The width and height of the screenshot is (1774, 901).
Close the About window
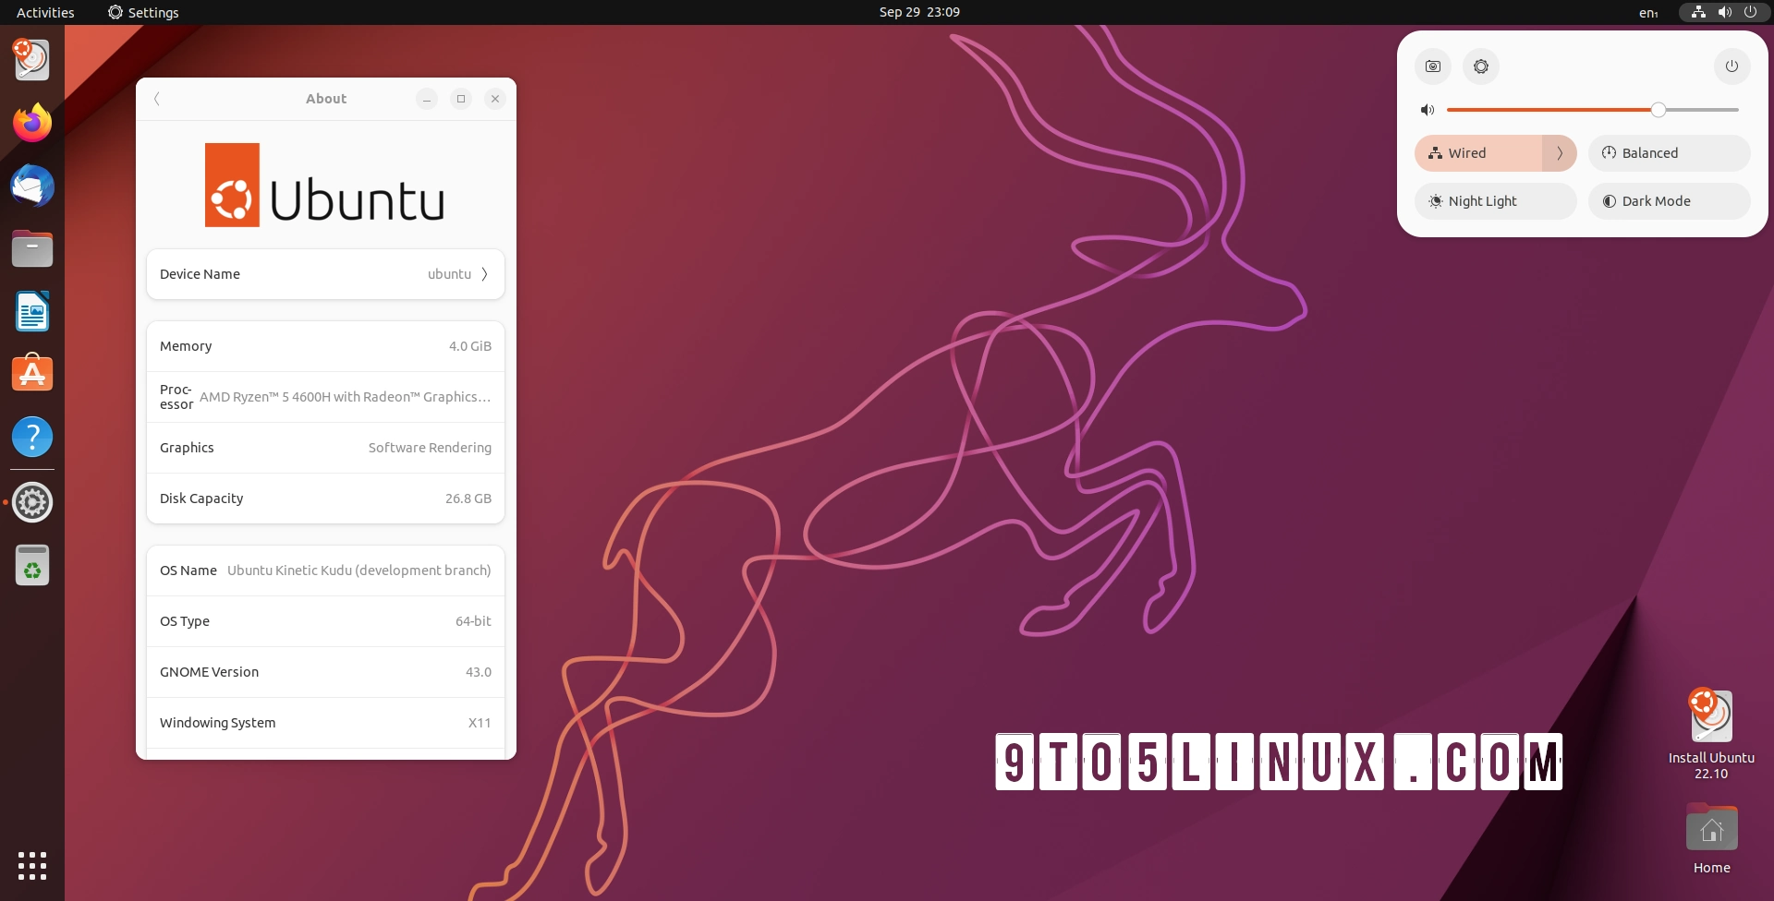click(495, 99)
